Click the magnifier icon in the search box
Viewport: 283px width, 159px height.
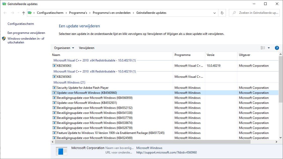coord(234,13)
